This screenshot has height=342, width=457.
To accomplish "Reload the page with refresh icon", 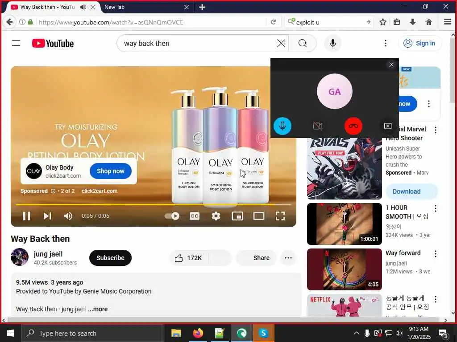I will [x=273, y=22].
